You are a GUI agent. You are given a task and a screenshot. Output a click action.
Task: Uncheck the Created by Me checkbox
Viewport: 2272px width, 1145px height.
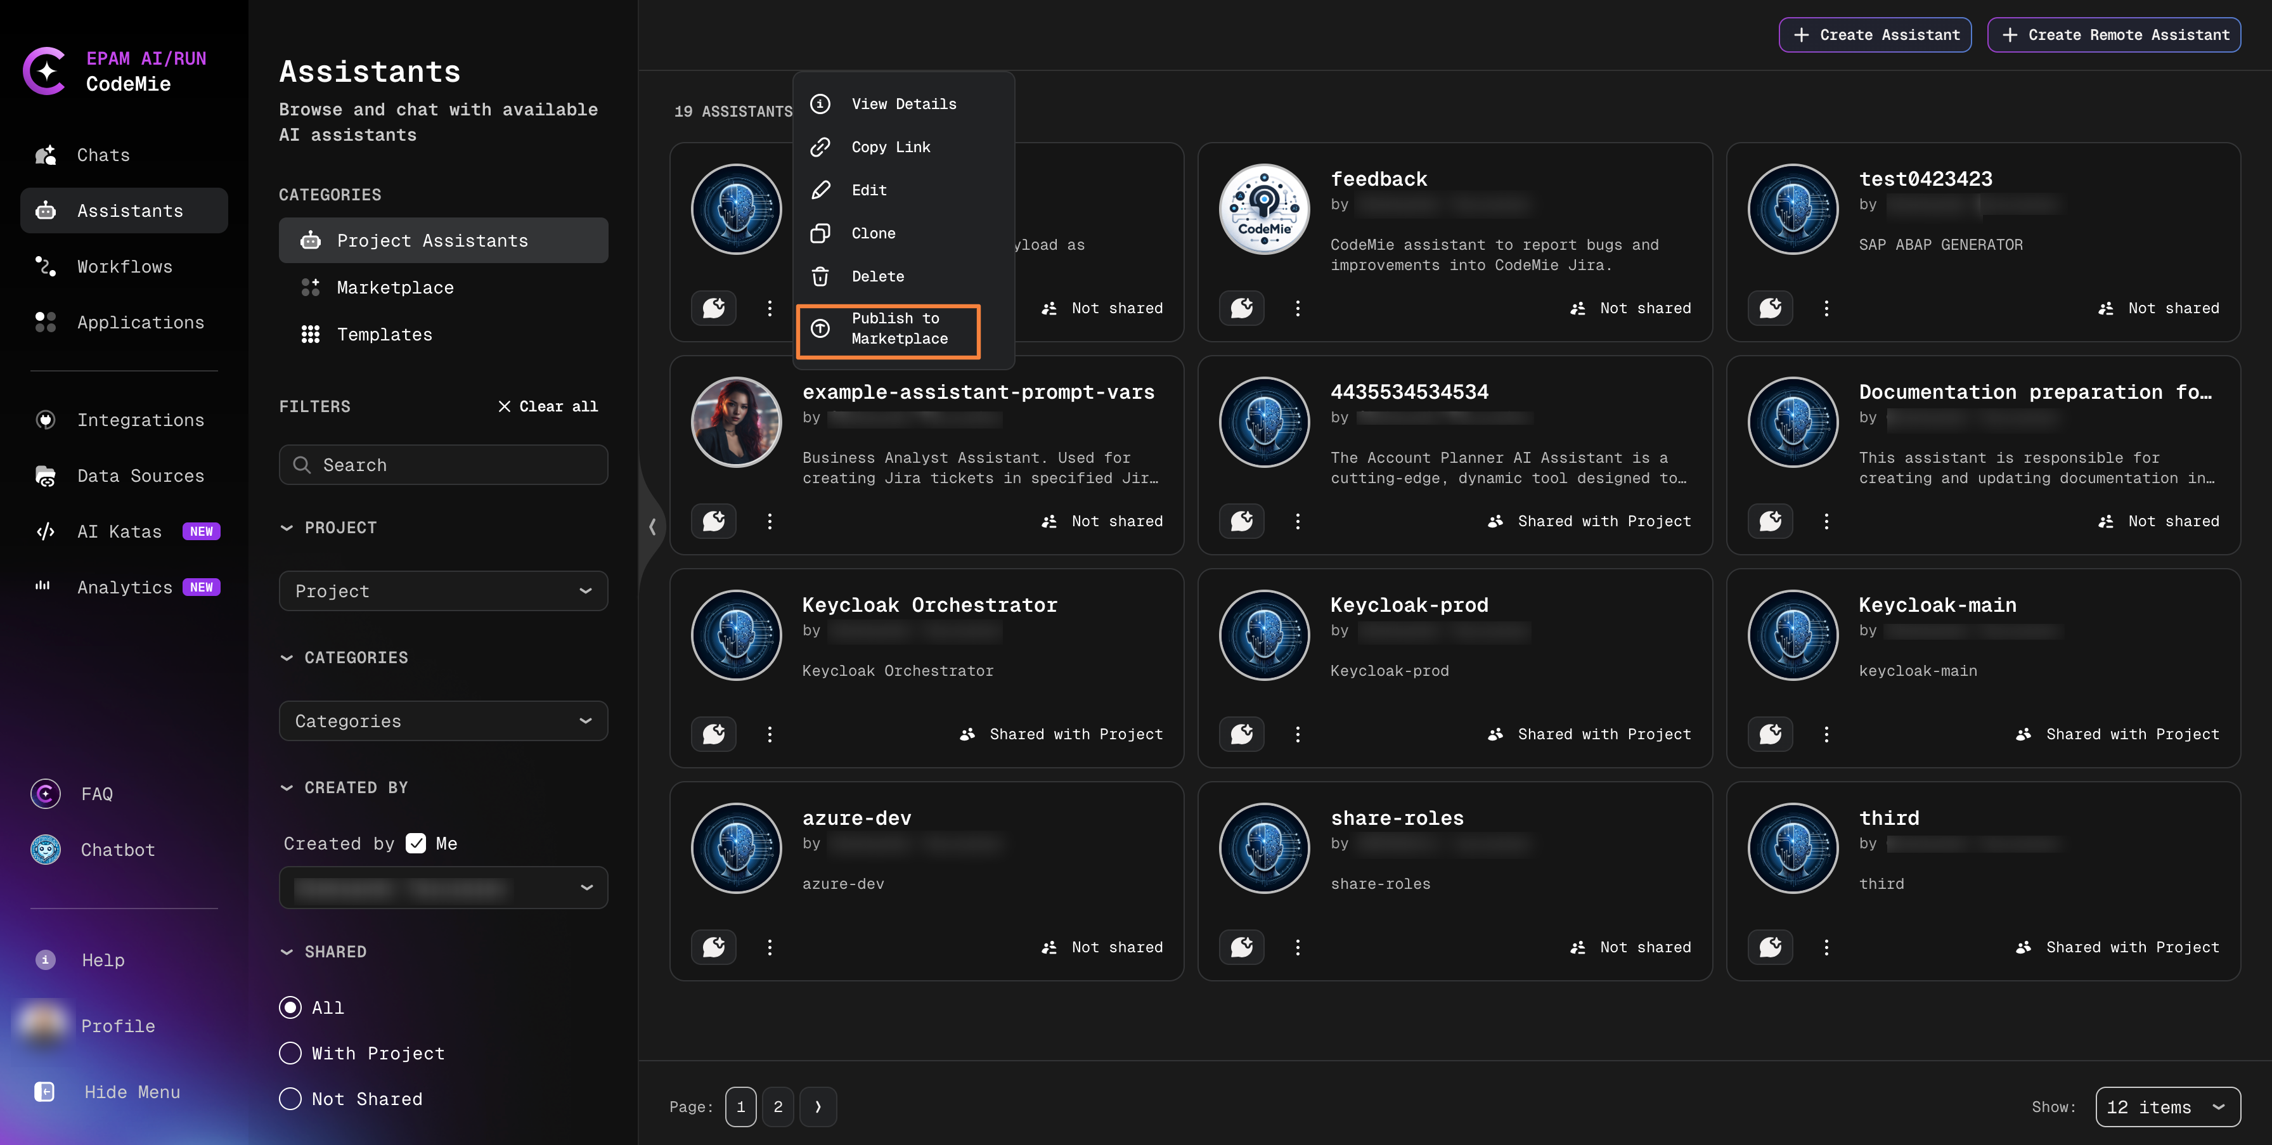pyautogui.click(x=415, y=843)
